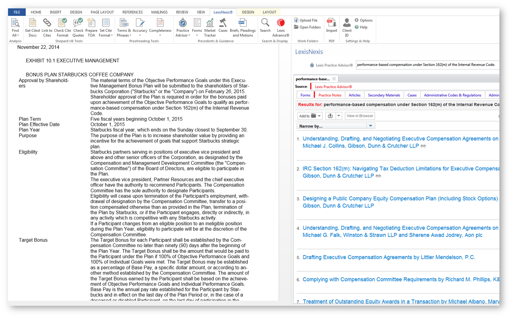Switch to the Forms results tab

pos(305,95)
